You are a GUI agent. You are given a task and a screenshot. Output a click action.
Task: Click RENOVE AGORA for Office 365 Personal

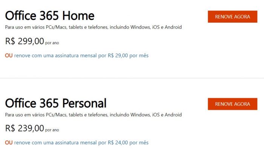click(x=232, y=104)
